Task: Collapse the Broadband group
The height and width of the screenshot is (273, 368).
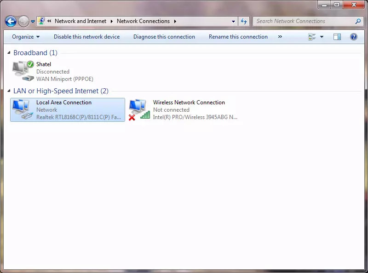Action: coord(9,53)
